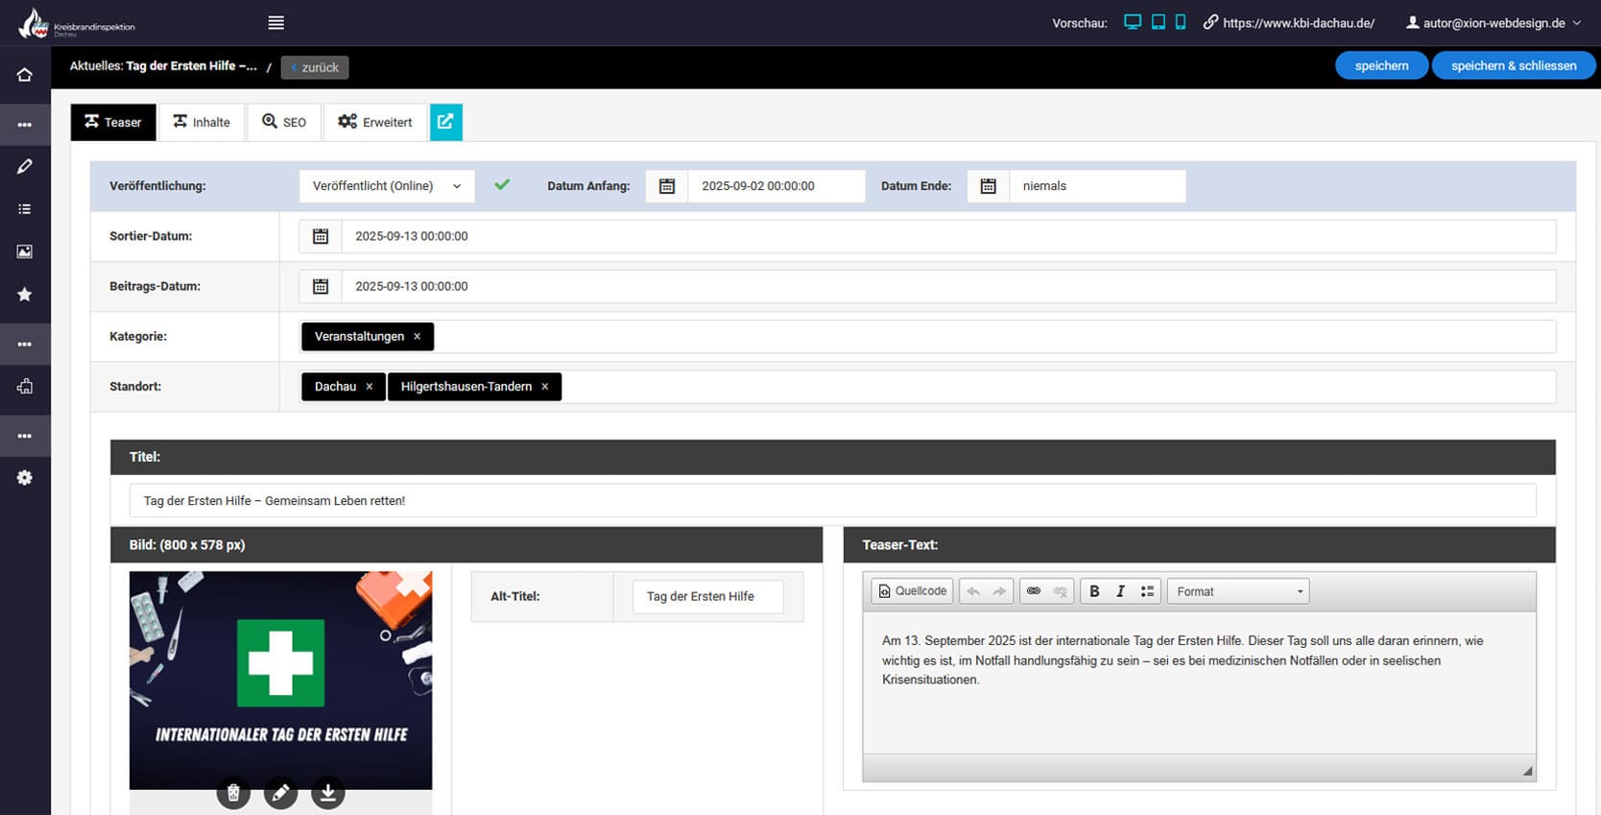Remove the Hilgertshausen-Tandern location tag
The image size is (1601, 815).
coord(545,387)
